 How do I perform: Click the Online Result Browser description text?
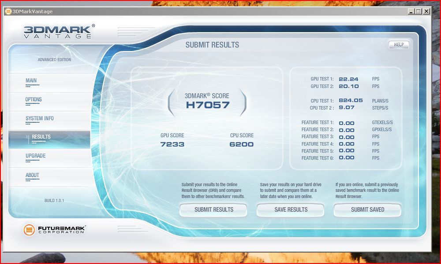[213, 191]
